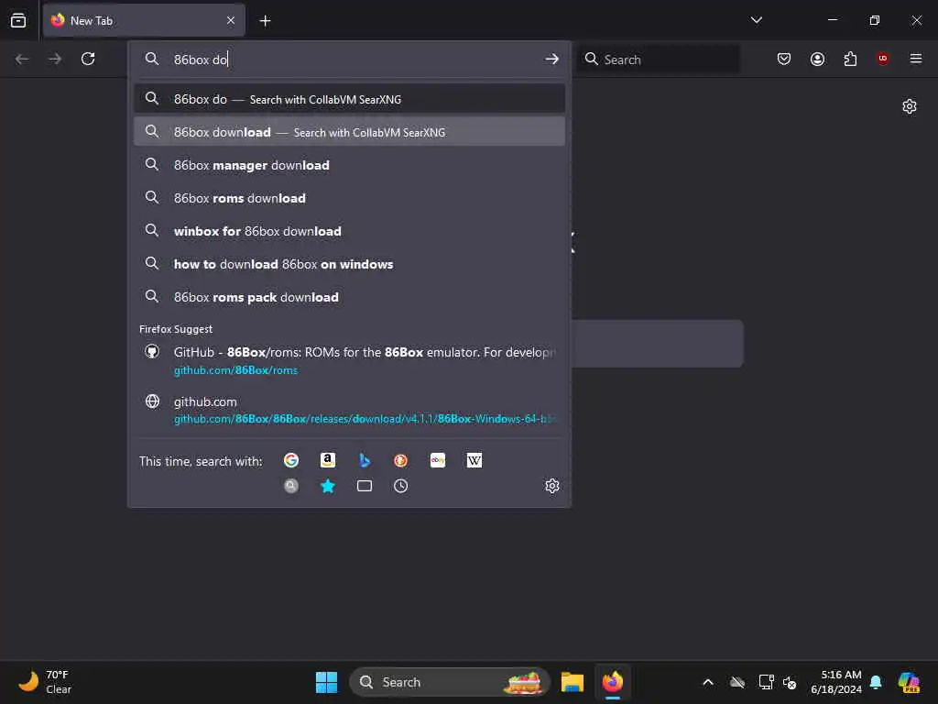This screenshot has height=704, width=938.
Task: Select '86box do' search with CollabVM SearXNG
Action: [349, 99]
